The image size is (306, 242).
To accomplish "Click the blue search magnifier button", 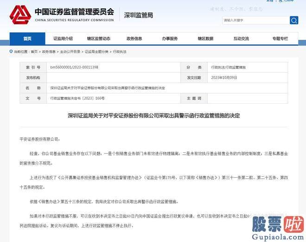I will (x=294, y=20).
